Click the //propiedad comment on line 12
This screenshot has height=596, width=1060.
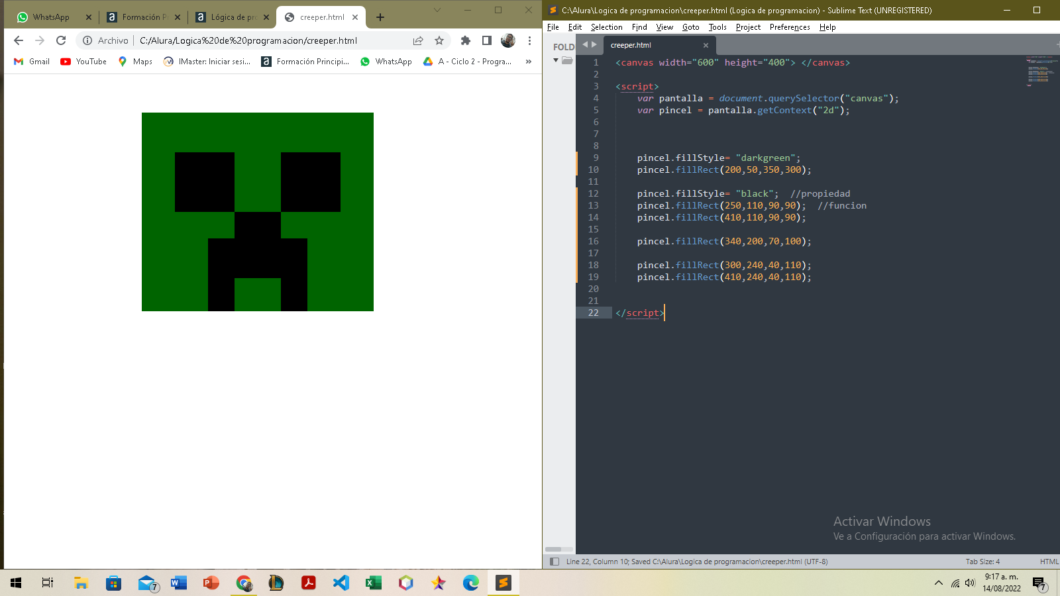pos(820,193)
